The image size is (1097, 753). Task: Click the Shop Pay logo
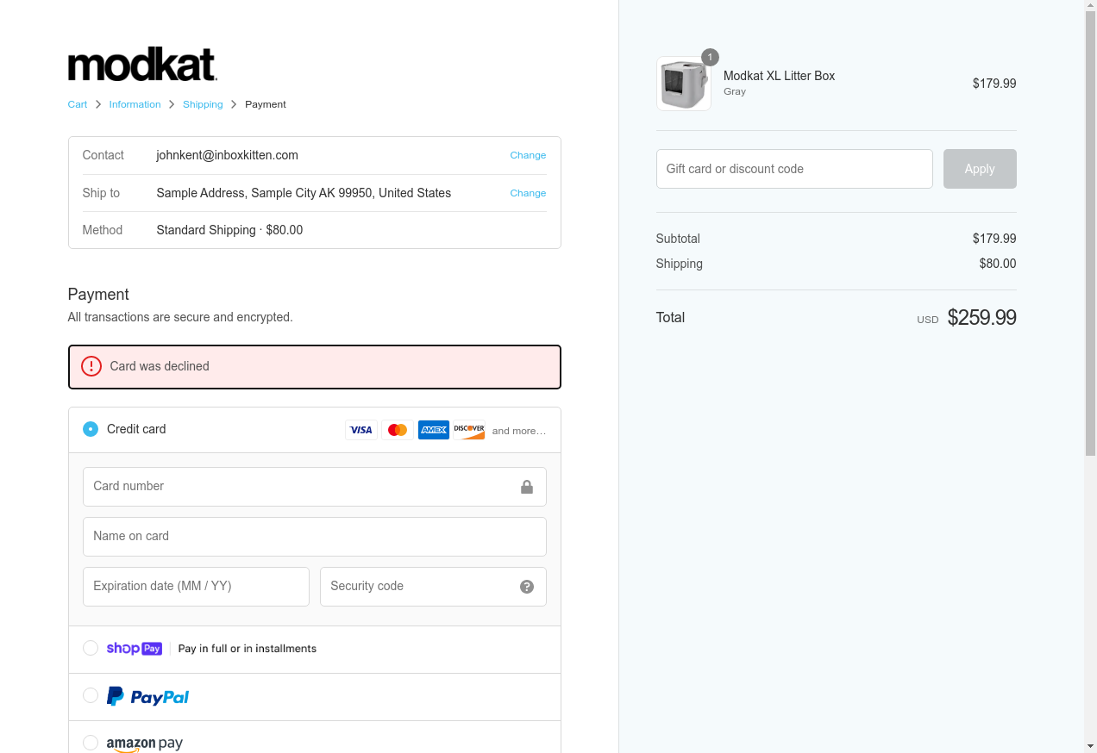pos(135,649)
